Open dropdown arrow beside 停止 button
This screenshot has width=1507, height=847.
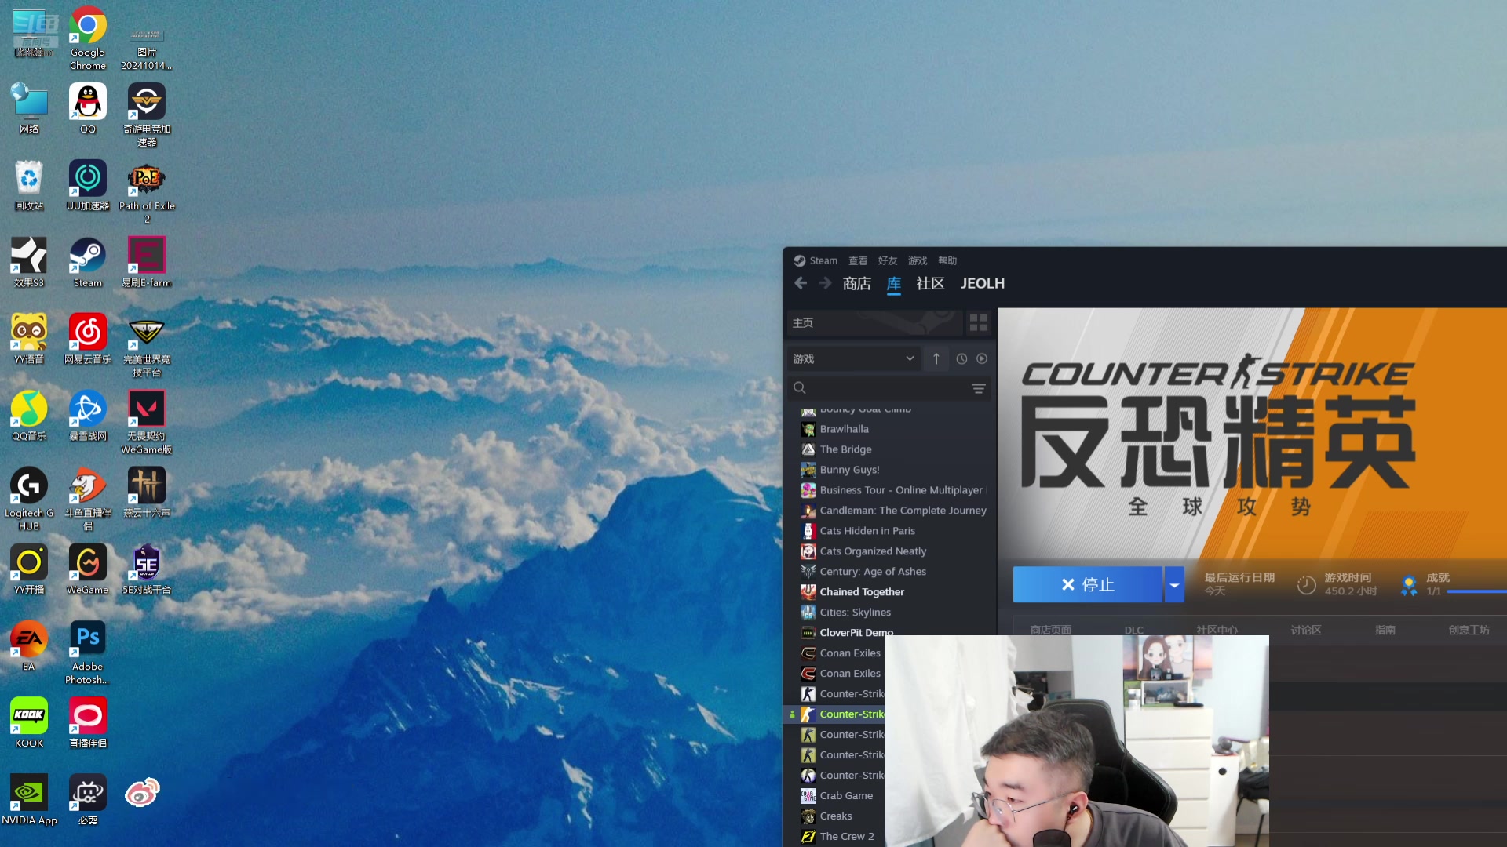click(1174, 584)
